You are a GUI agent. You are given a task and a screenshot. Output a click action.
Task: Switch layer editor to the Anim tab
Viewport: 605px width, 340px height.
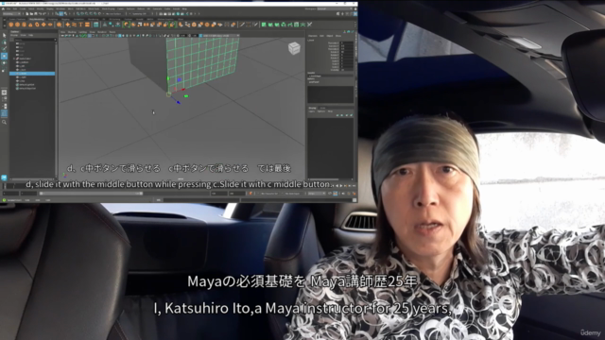(x=323, y=108)
